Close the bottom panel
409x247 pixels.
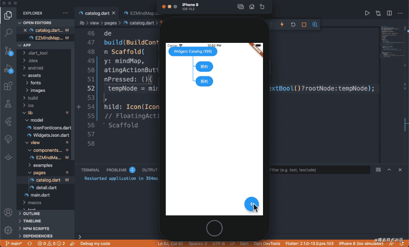(400, 170)
